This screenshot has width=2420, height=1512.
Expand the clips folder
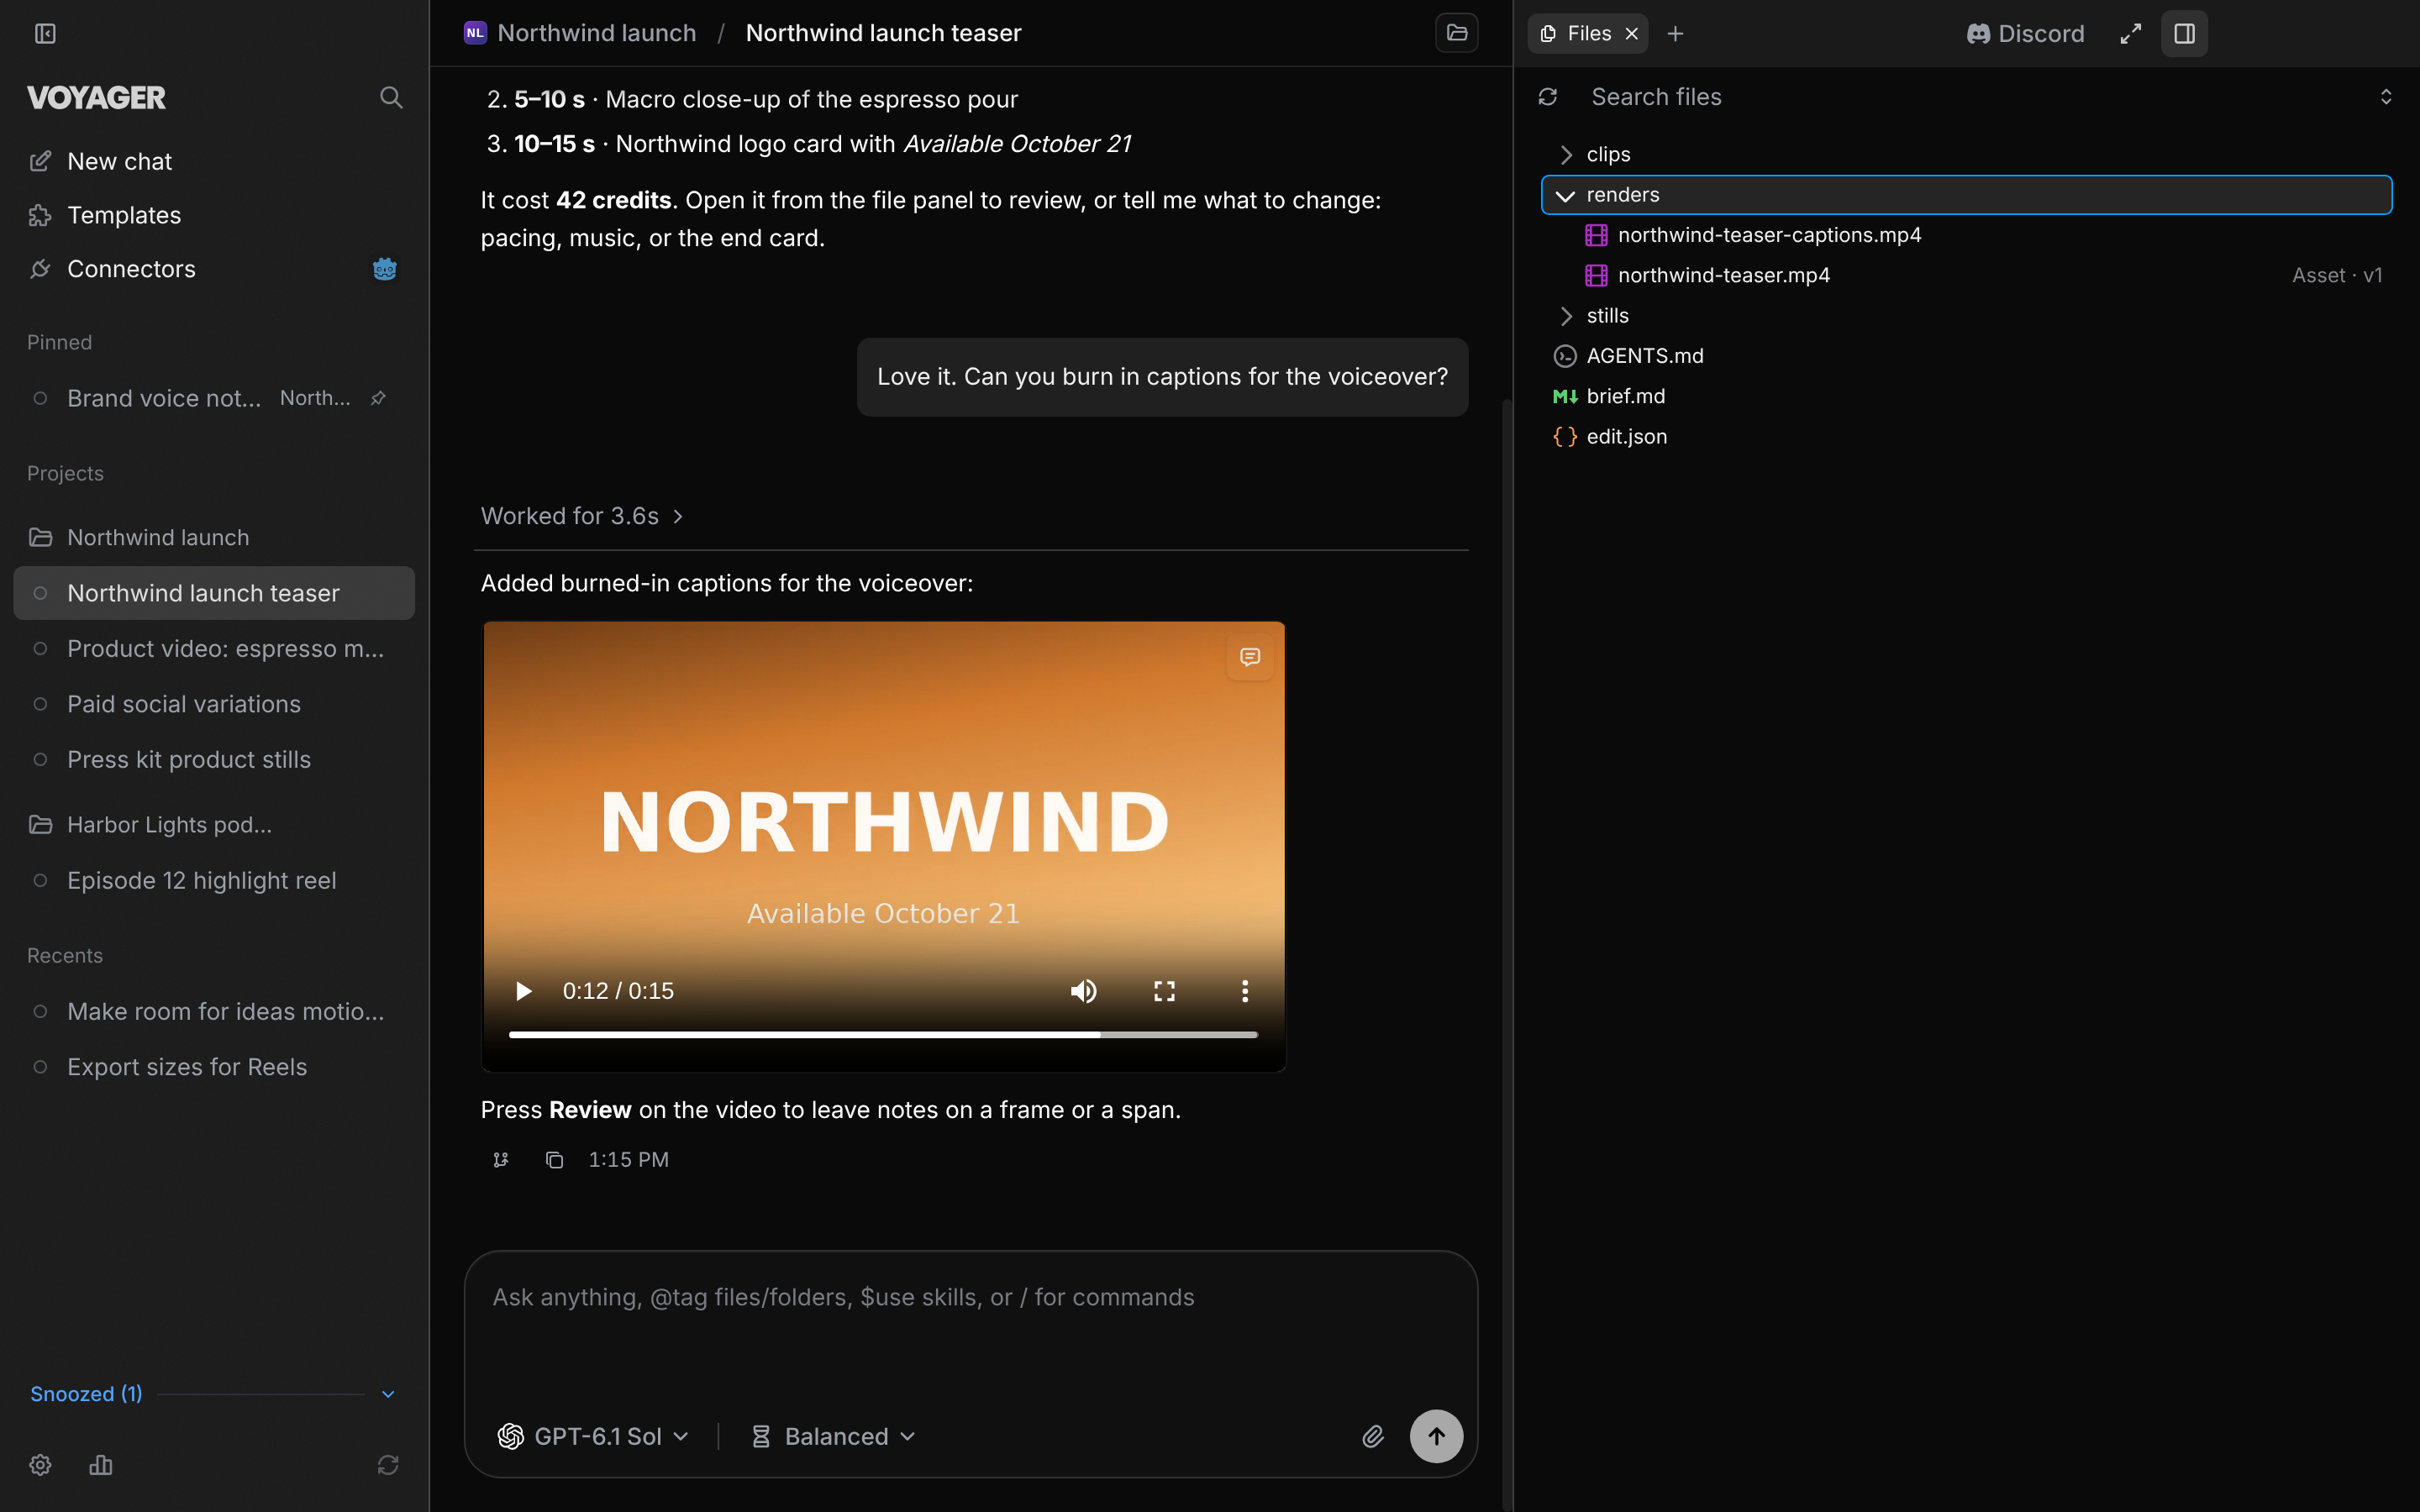1966,154
